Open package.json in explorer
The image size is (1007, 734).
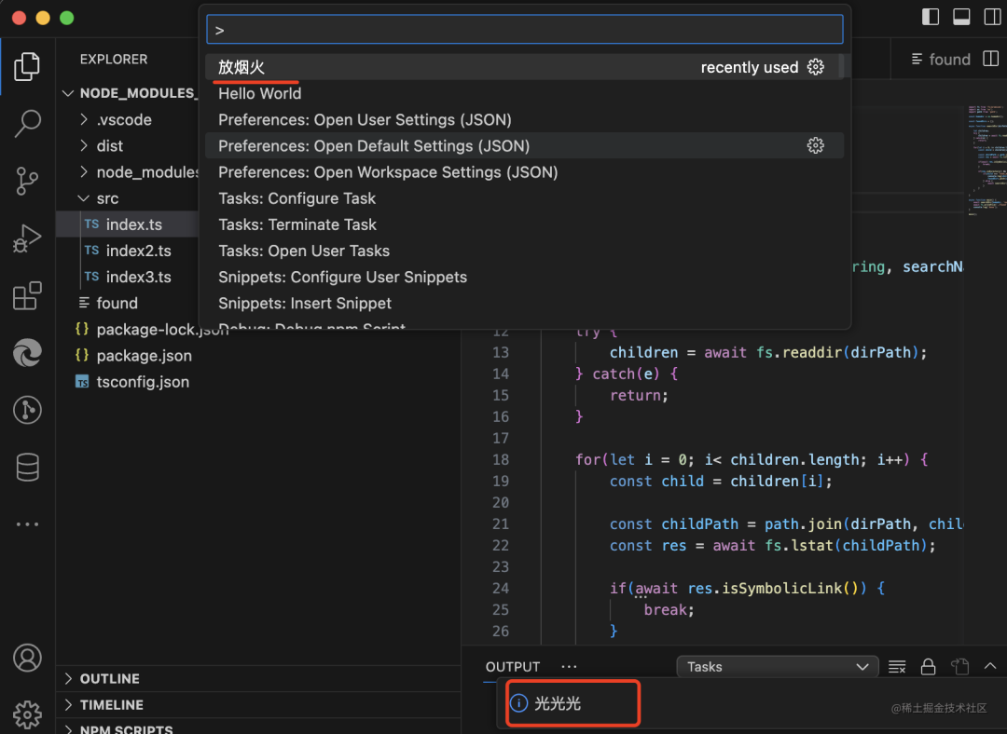pyautogui.click(x=258, y=356)
